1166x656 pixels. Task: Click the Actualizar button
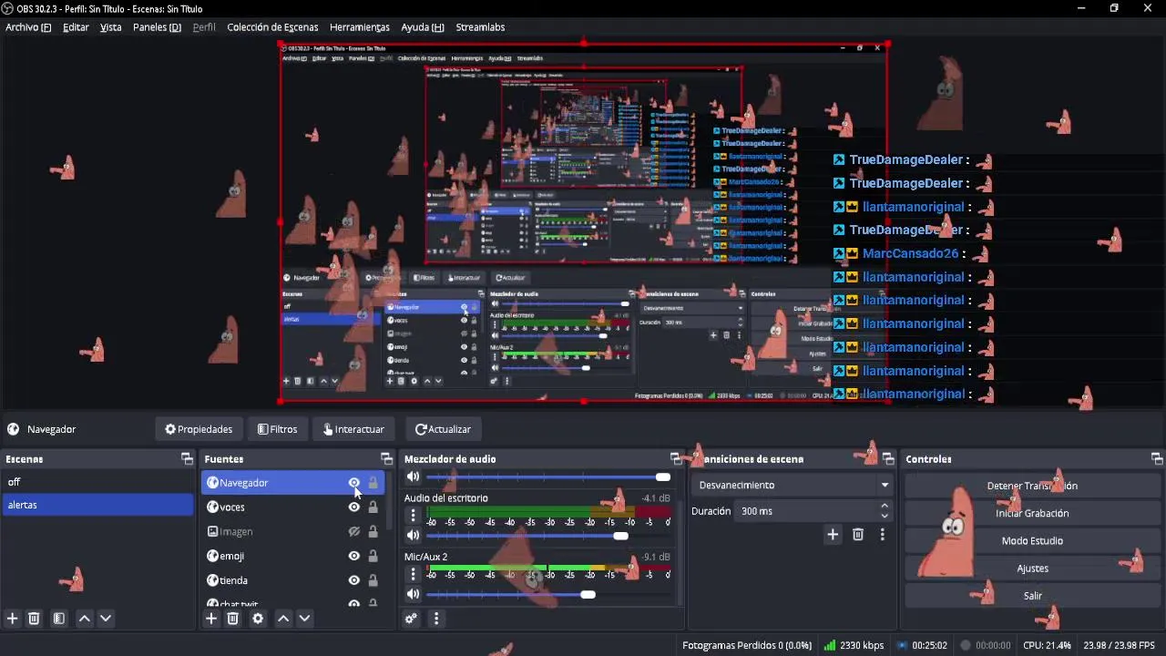(443, 429)
